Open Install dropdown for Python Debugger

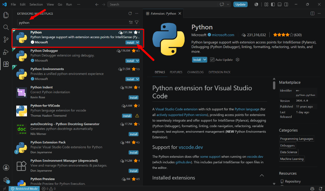pyautogui.click(x=137, y=61)
